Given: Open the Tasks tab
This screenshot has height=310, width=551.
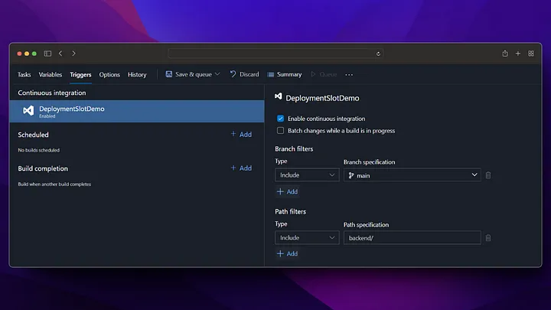Looking at the screenshot, I should point(24,74).
